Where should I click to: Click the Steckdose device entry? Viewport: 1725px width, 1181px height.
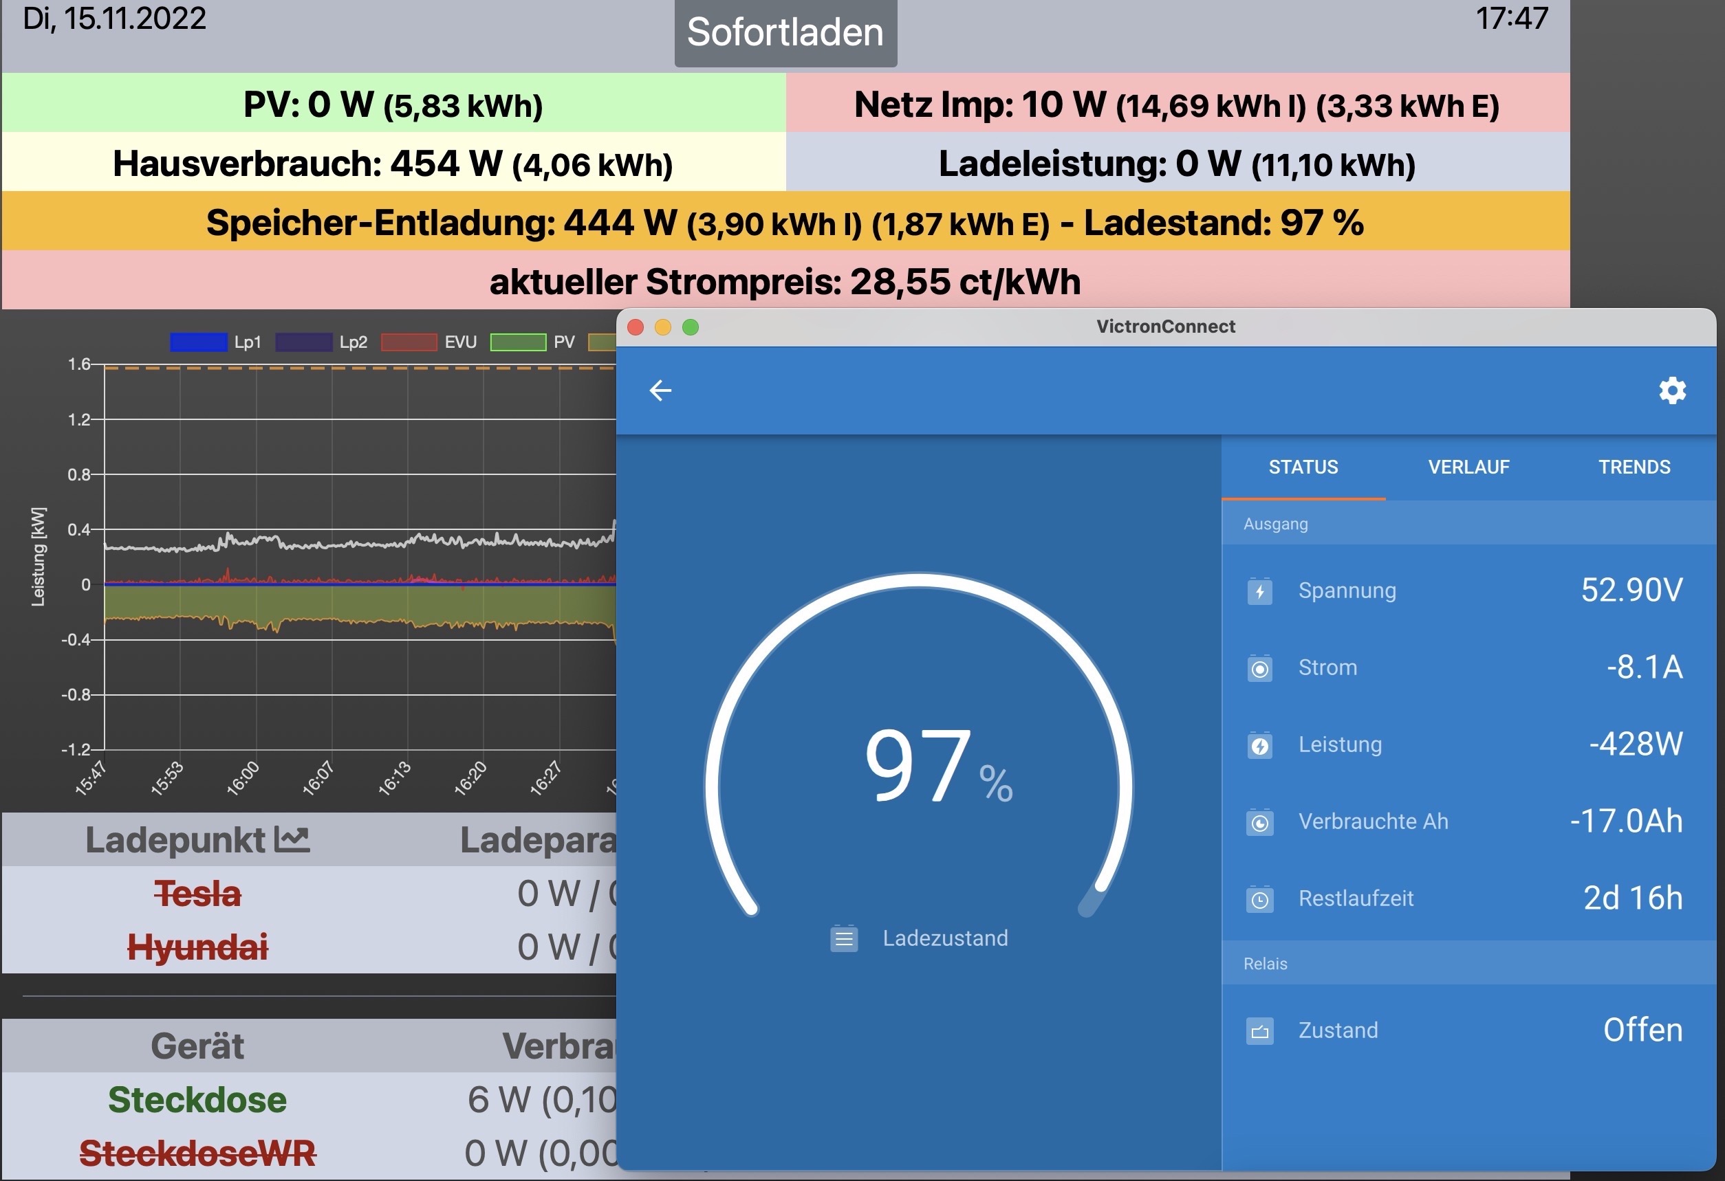click(x=197, y=1099)
